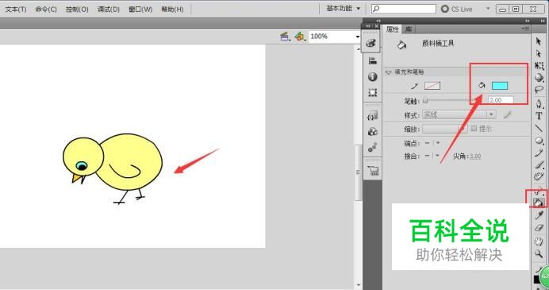Click the CS Live button

(x=456, y=9)
